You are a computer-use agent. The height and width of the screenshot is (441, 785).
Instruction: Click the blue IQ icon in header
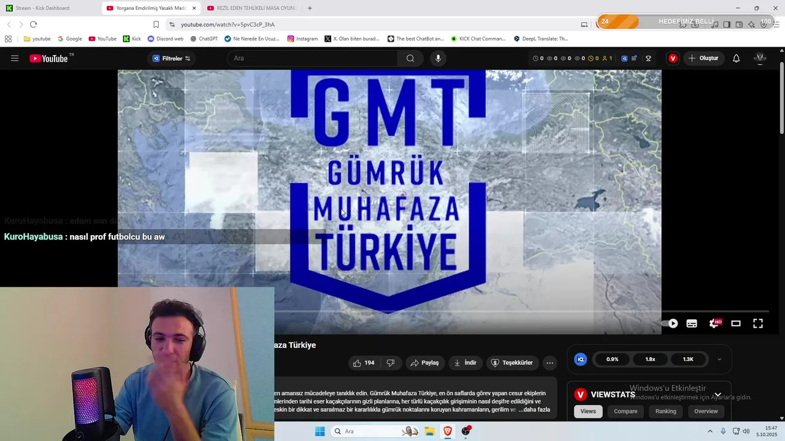click(x=624, y=58)
